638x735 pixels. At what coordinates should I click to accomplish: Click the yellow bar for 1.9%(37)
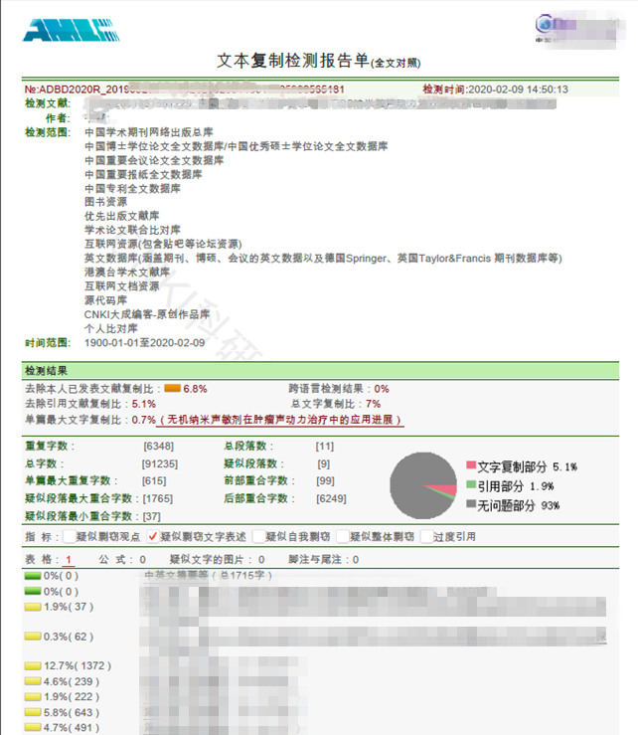pos(33,607)
